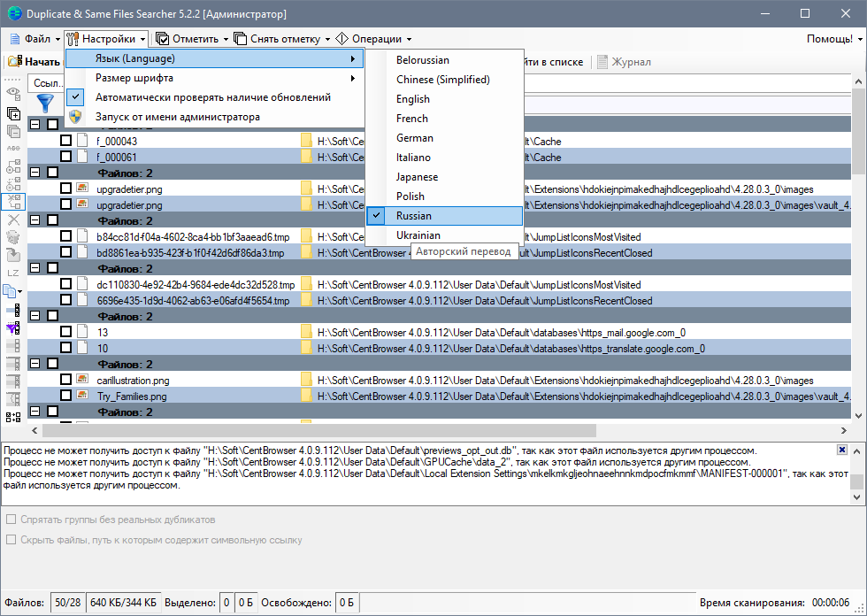Collapse the group above carillustration.png
The width and height of the screenshot is (867, 616).
tap(35, 364)
